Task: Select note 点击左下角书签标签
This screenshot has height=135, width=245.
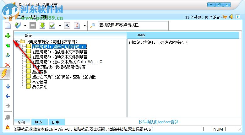Action: point(64,77)
